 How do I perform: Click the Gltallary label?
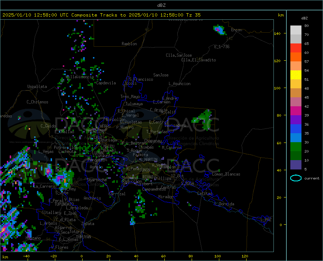tap(51, 213)
